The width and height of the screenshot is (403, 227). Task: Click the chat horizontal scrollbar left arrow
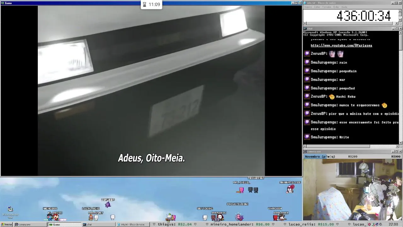(305, 146)
